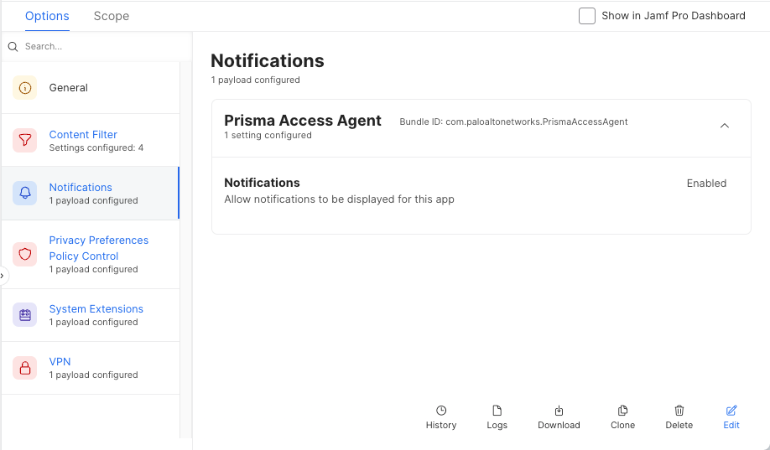Click the Notifications bell icon
The image size is (770, 450).
pos(24,194)
